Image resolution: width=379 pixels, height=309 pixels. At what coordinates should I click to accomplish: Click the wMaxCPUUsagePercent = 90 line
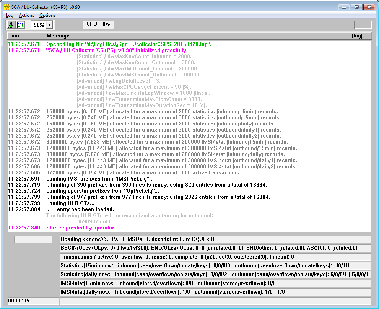click(134, 87)
